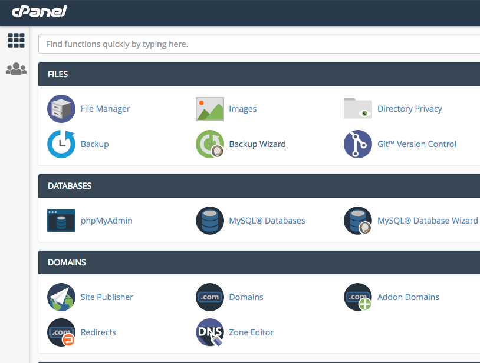The height and width of the screenshot is (363, 480).
Task: Click the phpMyAdmin window icon
Action: [x=61, y=221]
